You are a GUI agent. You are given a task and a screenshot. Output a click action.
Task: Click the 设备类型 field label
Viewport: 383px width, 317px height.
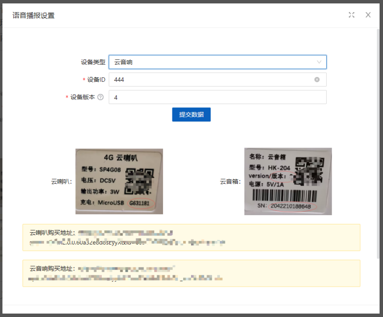pos(93,62)
